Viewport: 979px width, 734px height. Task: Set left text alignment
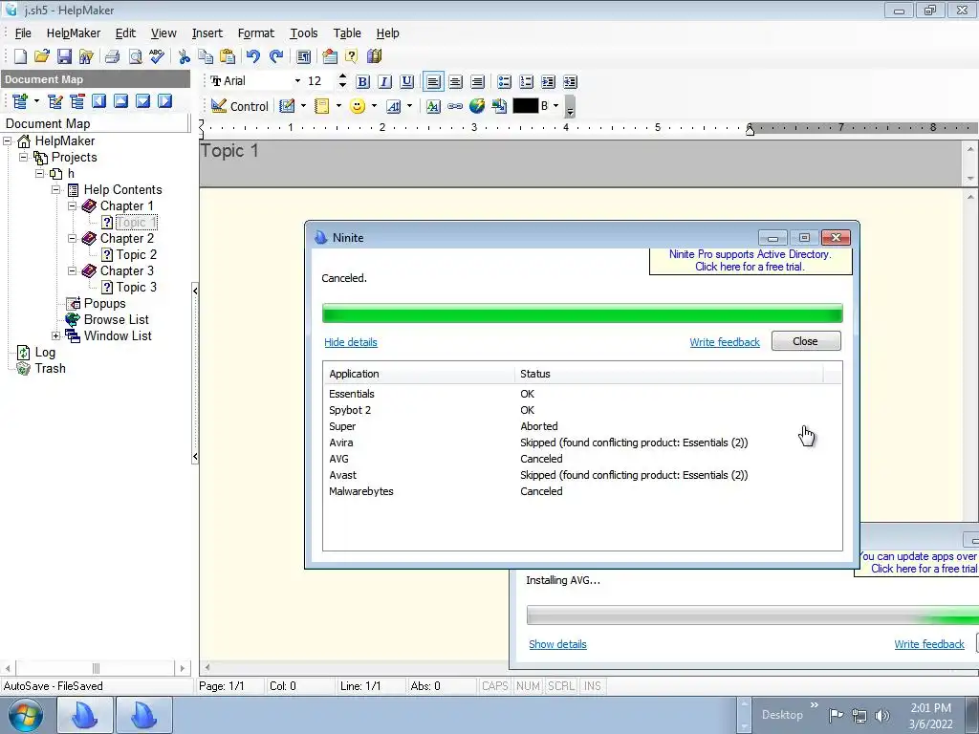pos(433,82)
